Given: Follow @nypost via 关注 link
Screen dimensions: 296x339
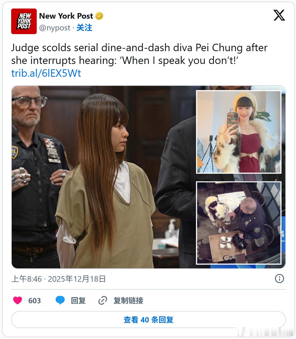Looking at the screenshot, I should click(x=84, y=28).
